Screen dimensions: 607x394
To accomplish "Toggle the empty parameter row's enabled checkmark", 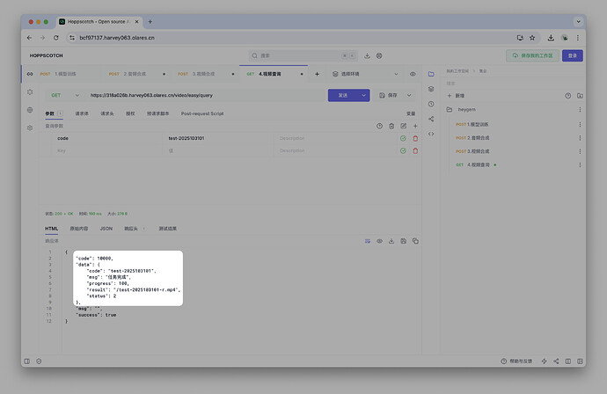I will tap(403, 150).
